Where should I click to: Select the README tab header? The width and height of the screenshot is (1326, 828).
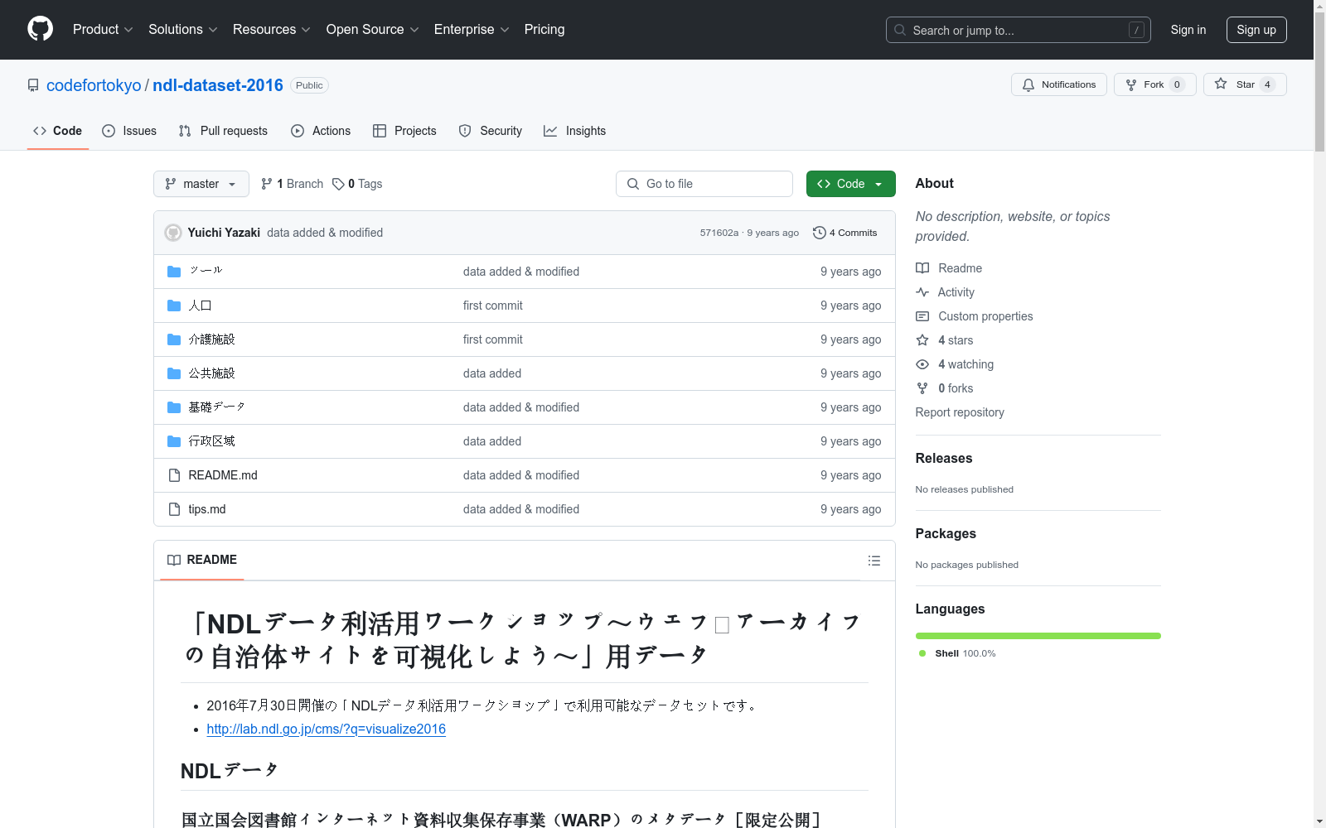pyautogui.click(x=202, y=560)
